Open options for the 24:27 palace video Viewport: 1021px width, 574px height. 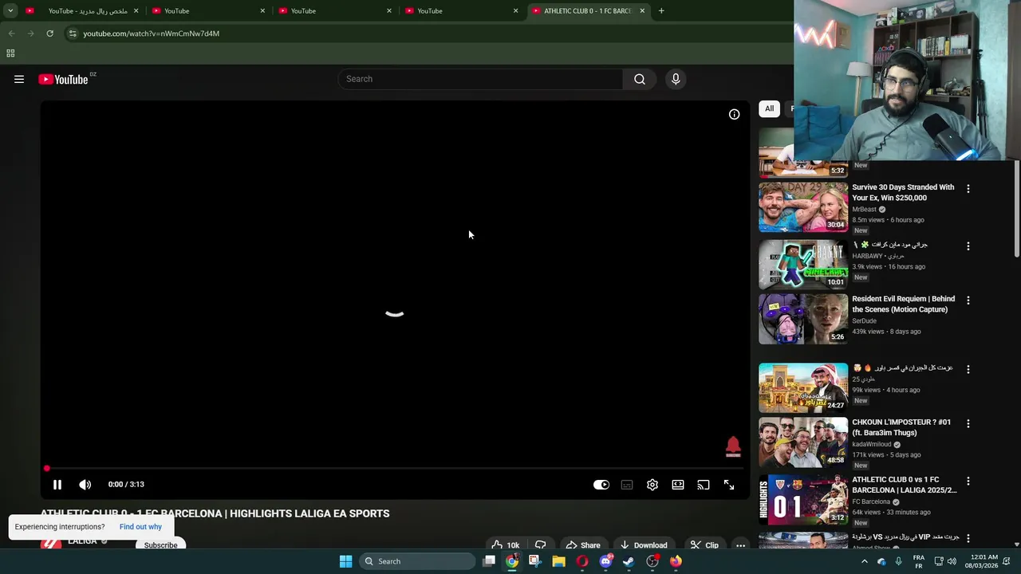pyautogui.click(x=968, y=370)
